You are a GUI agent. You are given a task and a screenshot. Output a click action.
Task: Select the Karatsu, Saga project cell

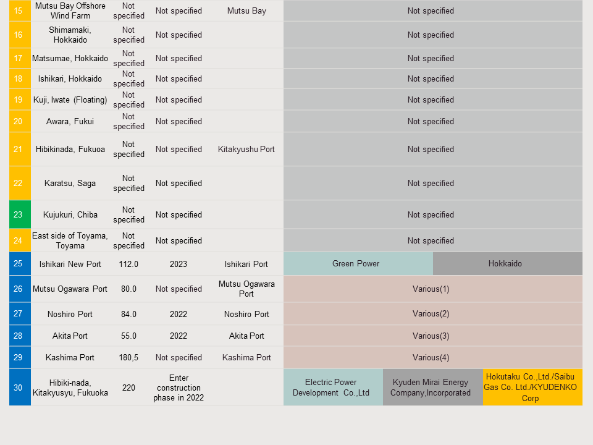point(70,183)
